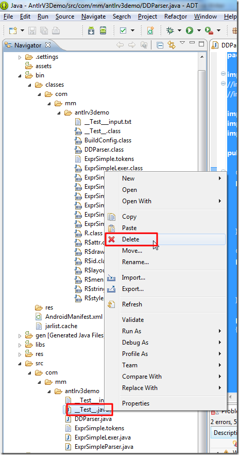
Task: Open the Navigator view menu triangle
Action: pyautogui.click(x=182, y=43)
